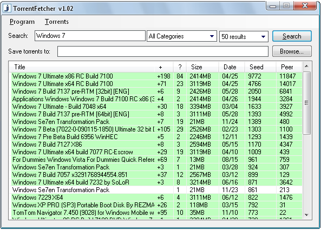Expand the 50 results dropdown

pyautogui.click(x=244, y=37)
